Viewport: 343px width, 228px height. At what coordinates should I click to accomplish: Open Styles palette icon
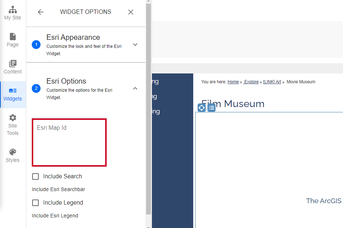13,152
